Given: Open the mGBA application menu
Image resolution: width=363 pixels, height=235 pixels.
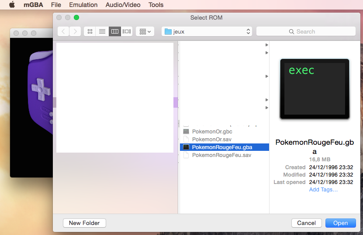Looking at the screenshot, I should pyautogui.click(x=33, y=5).
